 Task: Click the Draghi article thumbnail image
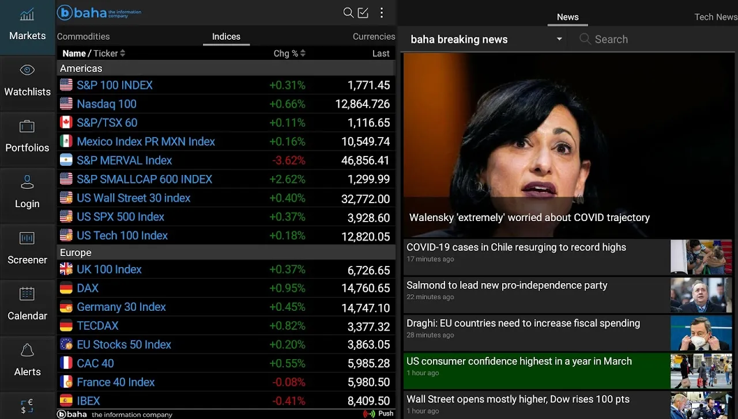pos(701,333)
